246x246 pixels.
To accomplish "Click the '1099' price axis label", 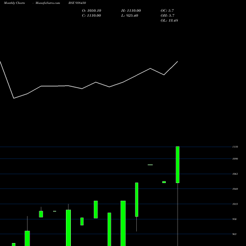I will [235, 159].
